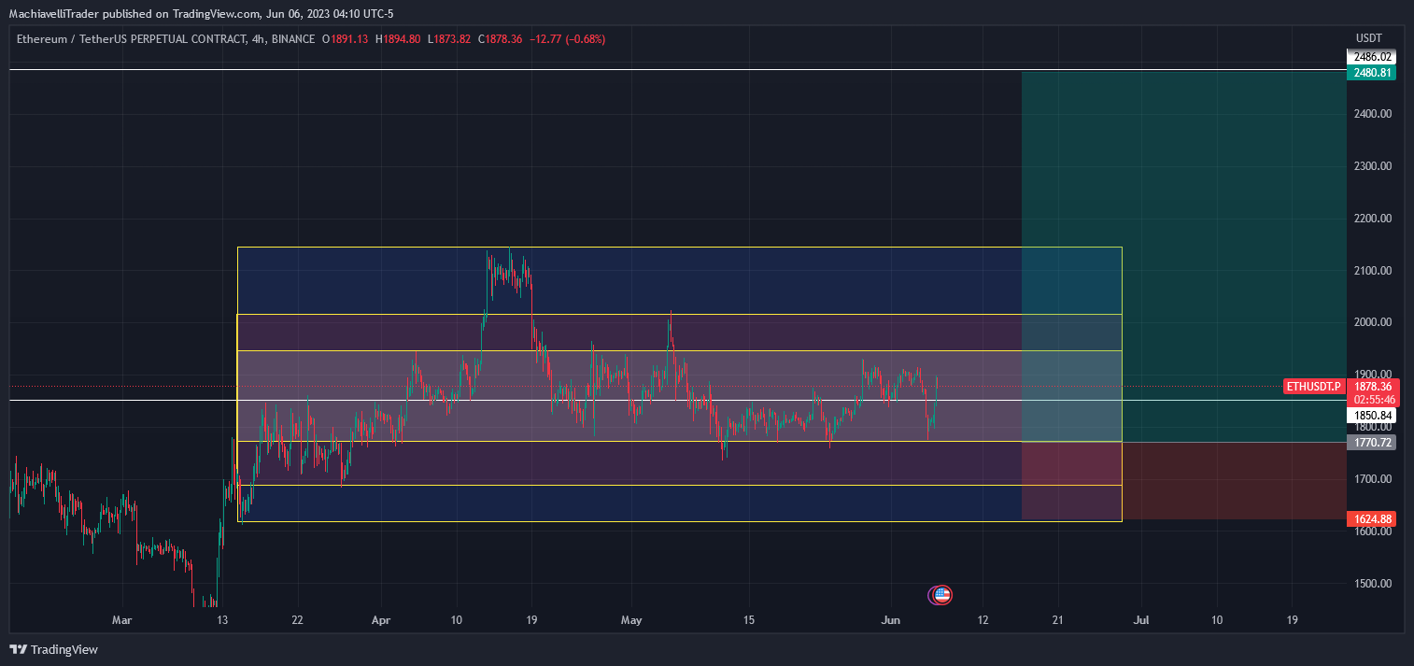1414x666 pixels.
Task: Click the ETHUSDT.P symbol price tag
Action: click(1314, 387)
